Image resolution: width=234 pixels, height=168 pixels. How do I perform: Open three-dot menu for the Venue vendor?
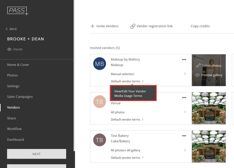click(x=184, y=97)
